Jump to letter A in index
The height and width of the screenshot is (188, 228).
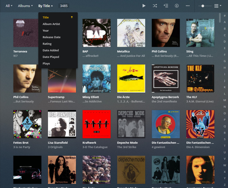click(x=225, y=22)
